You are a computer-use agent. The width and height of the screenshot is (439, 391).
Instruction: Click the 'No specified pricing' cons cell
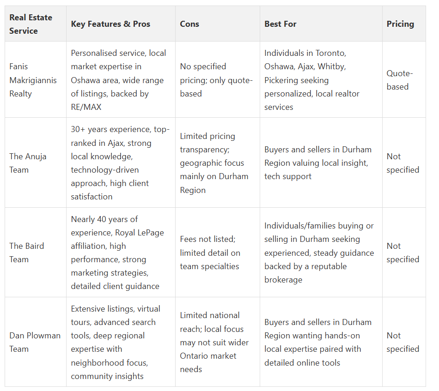pos(216,80)
